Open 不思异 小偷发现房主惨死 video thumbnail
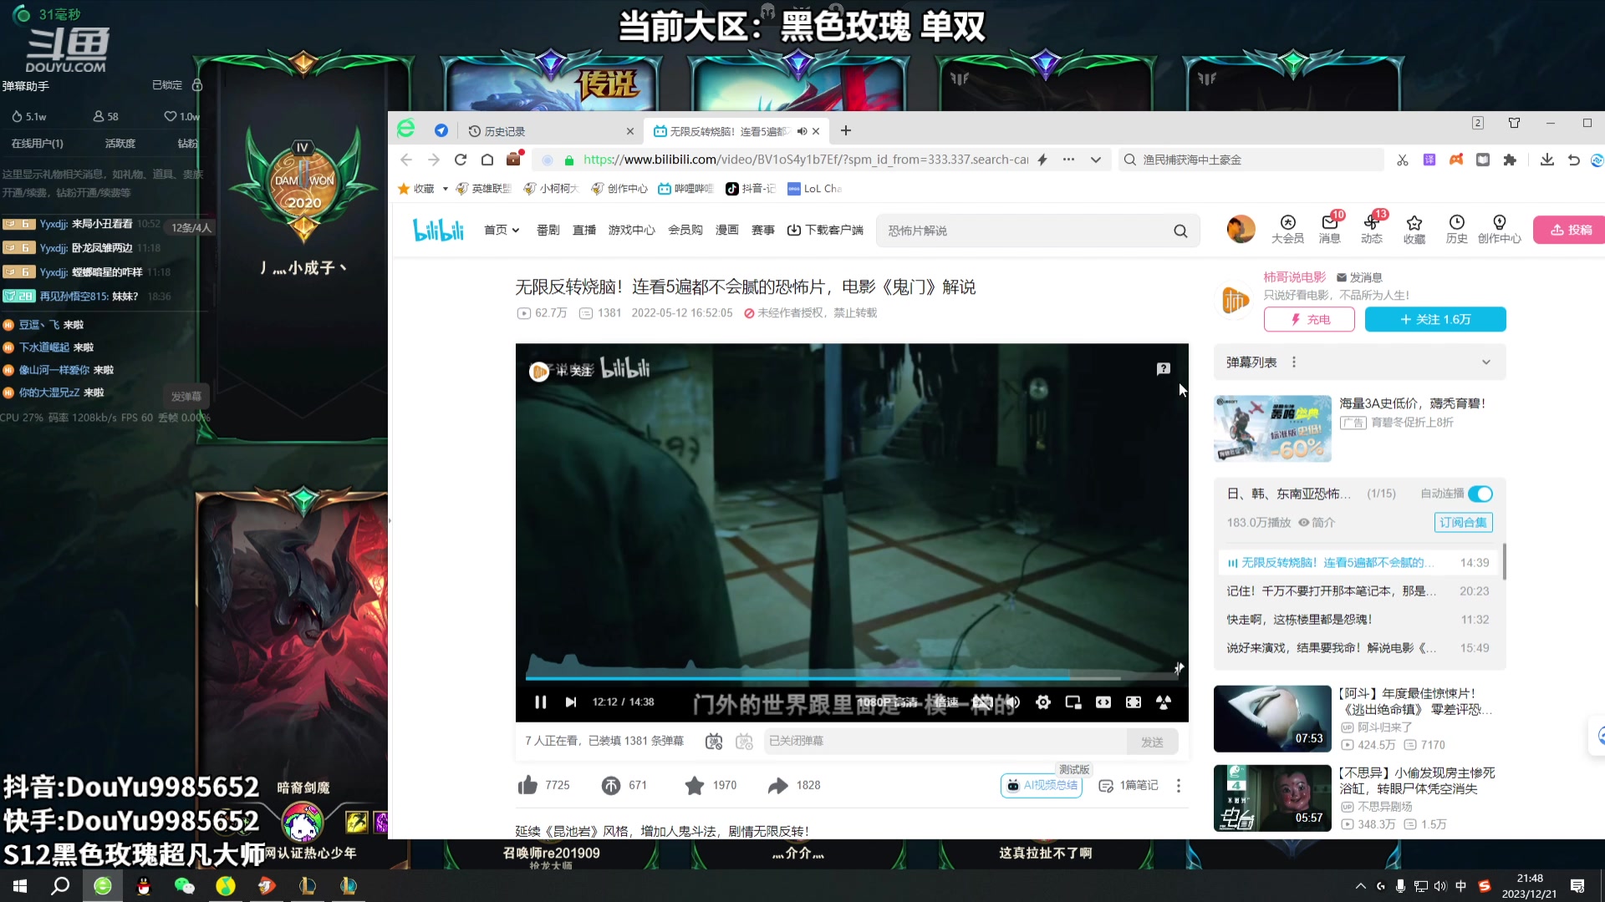The width and height of the screenshot is (1605, 902). (x=1272, y=798)
